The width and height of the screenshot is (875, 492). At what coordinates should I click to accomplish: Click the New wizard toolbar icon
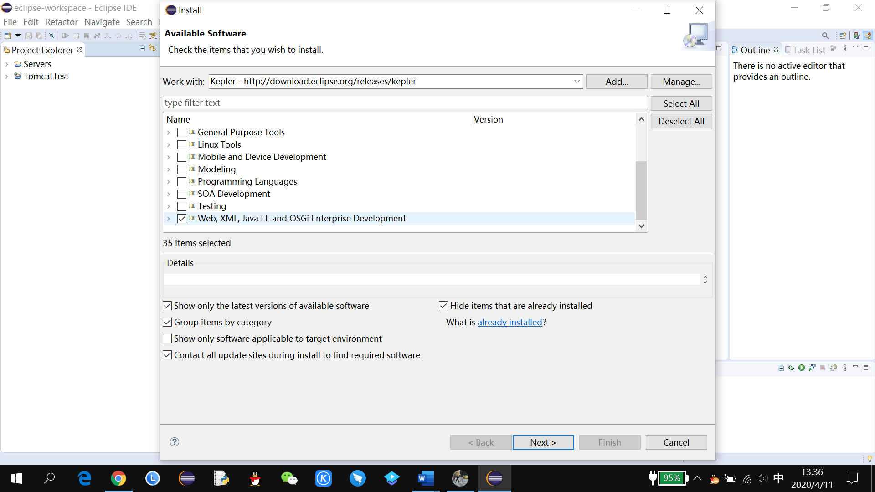(x=8, y=36)
